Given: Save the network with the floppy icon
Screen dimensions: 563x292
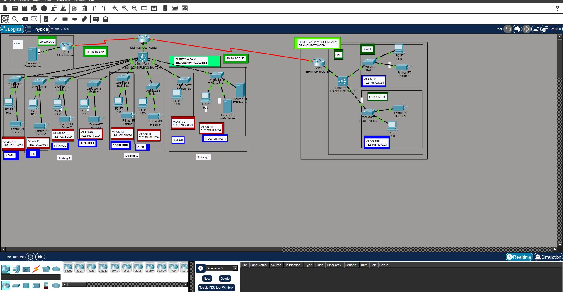Looking at the screenshot, I should 25,8.
